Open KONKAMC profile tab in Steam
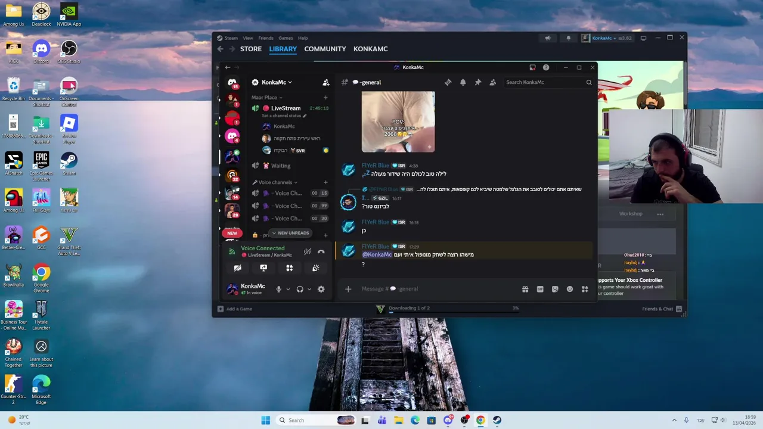 370,49
